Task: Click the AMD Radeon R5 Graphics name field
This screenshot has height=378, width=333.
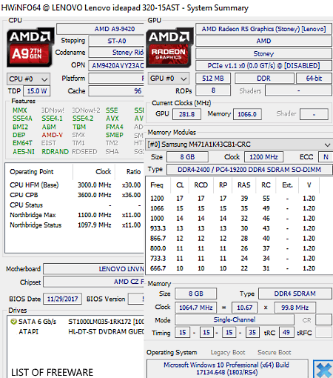Action: pos(263,29)
